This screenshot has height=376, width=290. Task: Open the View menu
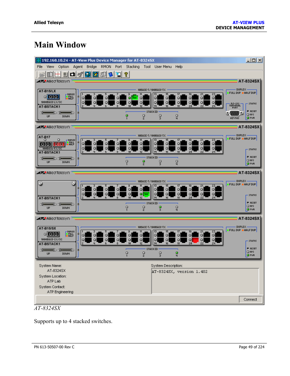point(50,67)
